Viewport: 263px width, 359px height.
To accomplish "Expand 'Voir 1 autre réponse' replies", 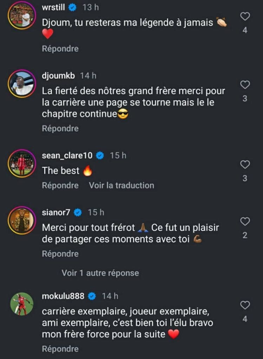I will click(100, 273).
